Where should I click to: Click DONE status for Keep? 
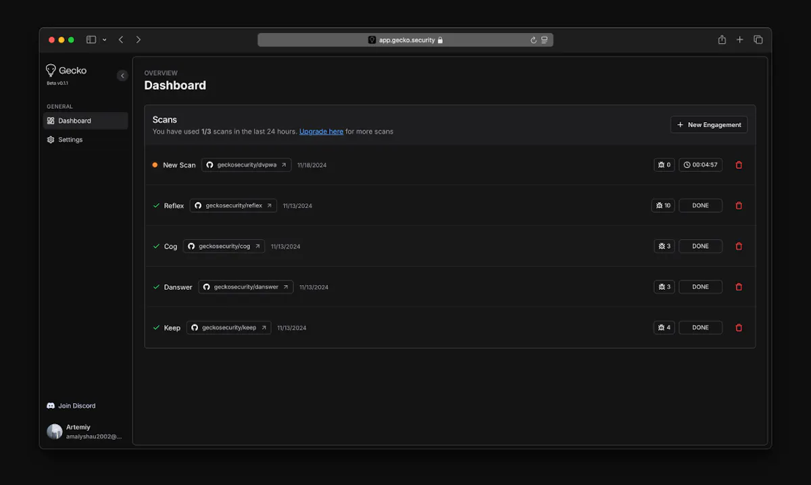[x=700, y=328]
